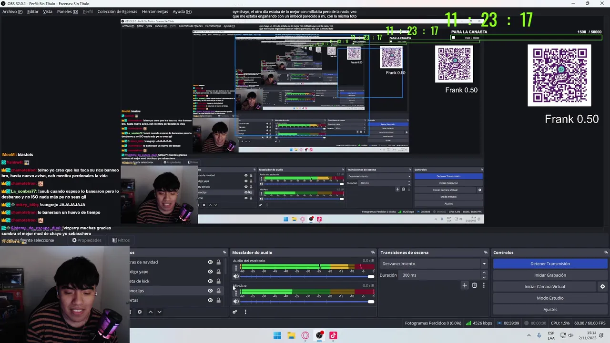The image size is (610, 343).
Task: Open network icon in system tray
Action: coord(563,335)
